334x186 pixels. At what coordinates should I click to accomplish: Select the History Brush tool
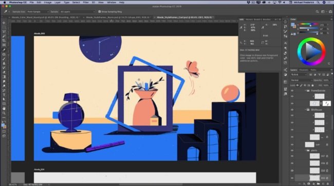[x=4, y=68]
